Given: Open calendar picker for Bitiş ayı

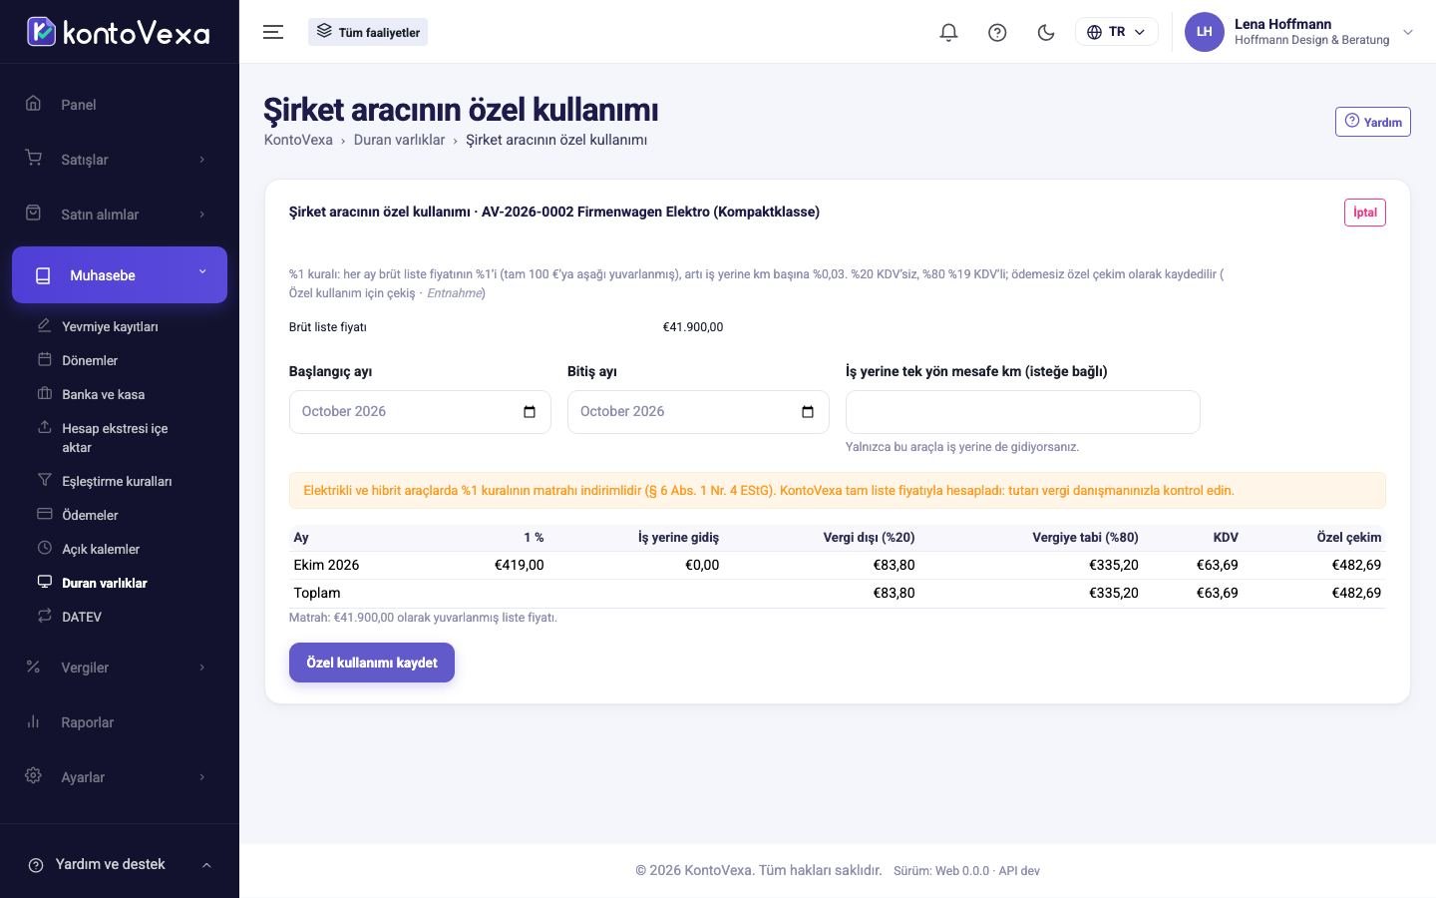Looking at the screenshot, I should click(808, 412).
